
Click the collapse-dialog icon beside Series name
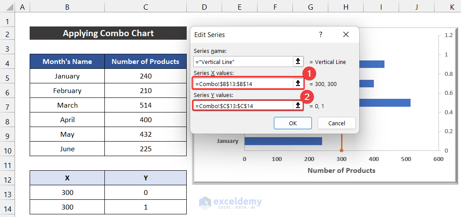pos(298,62)
